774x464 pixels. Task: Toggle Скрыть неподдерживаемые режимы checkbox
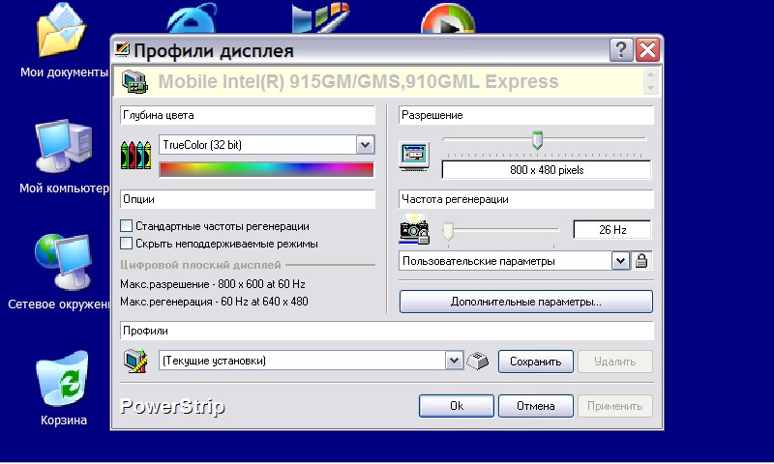coord(126,244)
